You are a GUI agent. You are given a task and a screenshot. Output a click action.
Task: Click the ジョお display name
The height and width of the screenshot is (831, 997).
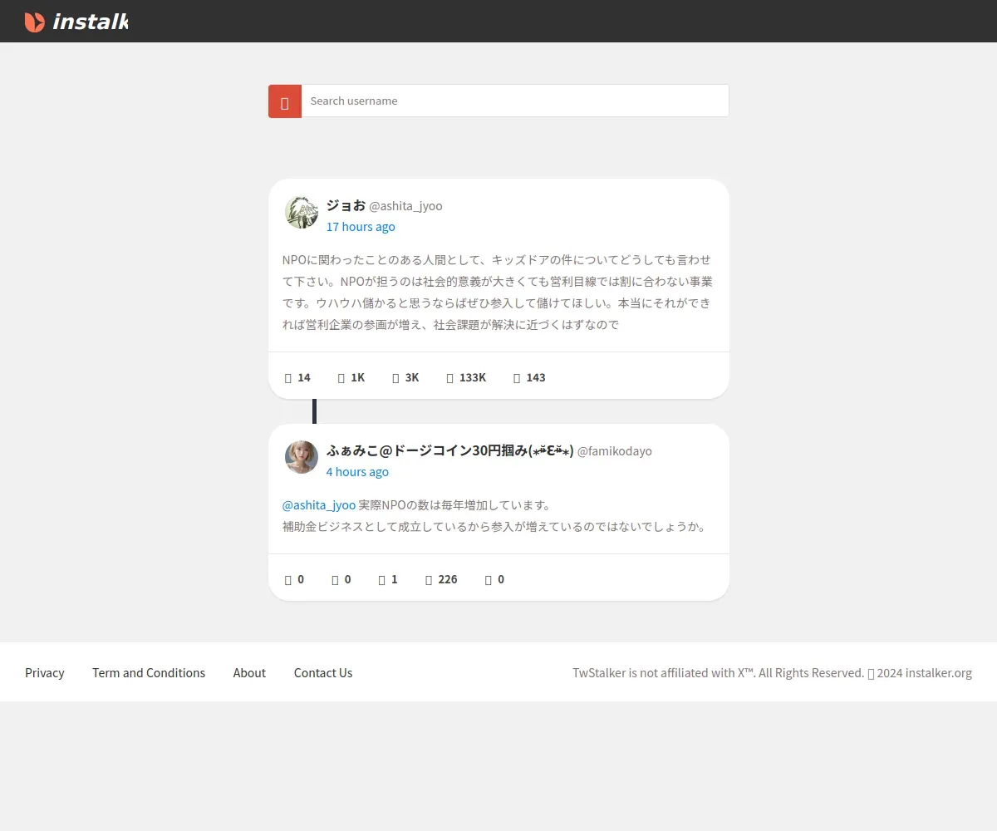click(346, 205)
